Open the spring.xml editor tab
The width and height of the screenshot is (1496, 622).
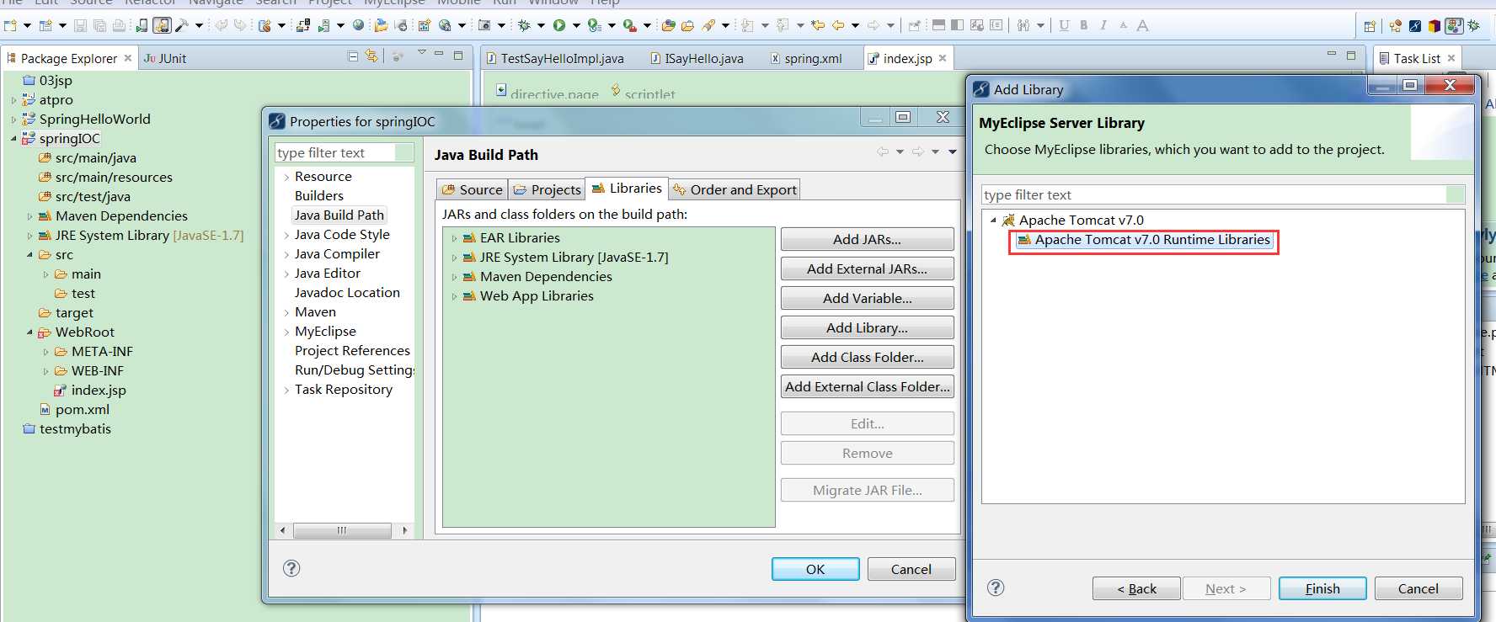click(805, 58)
